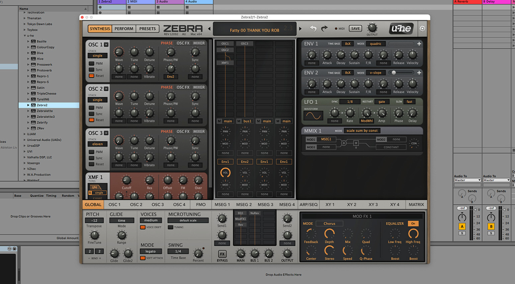Expand the Valhalla DSP, LLC folder
Screen dimensions: 515x284
pos(24,157)
